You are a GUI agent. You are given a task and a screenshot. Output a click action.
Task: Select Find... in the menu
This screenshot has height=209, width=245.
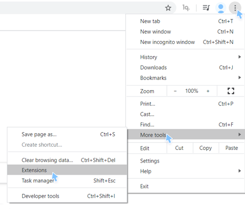coord(185,125)
